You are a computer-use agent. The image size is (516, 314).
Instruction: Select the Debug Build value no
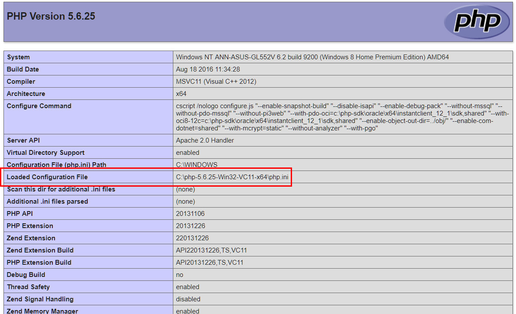tap(180, 275)
